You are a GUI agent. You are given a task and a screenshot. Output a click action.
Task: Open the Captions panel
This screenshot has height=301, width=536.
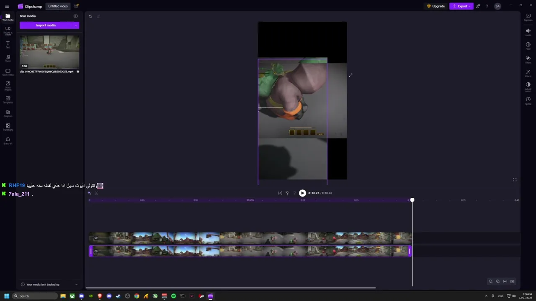pyautogui.click(x=528, y=17)
